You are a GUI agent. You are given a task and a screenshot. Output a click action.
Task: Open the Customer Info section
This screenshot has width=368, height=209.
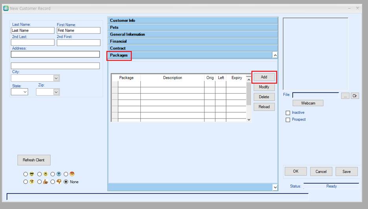[x=122, y=20]
